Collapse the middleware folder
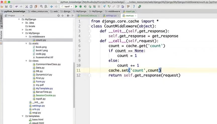The height and width of the screenshot is (124, 217). [26, 37]
